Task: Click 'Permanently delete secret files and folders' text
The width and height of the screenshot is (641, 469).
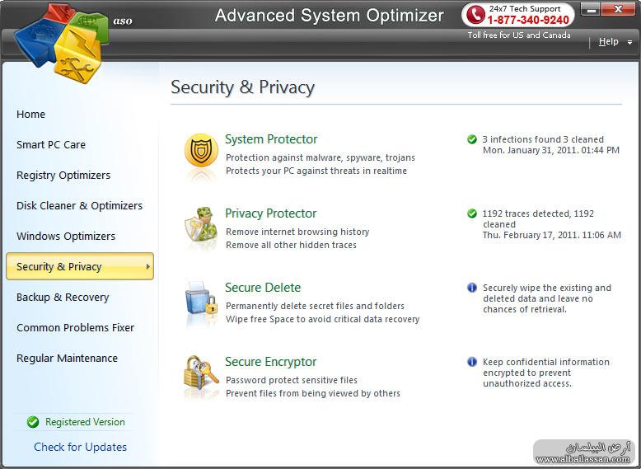Action: [x=316, y=306]
